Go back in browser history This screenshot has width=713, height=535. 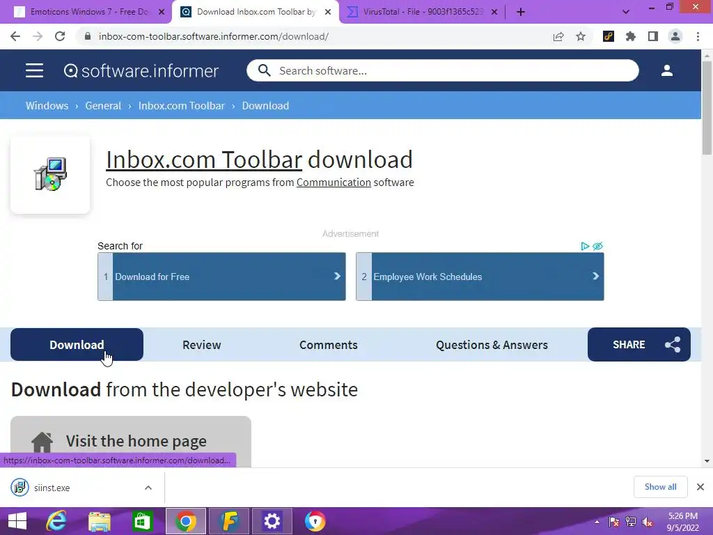15,36
